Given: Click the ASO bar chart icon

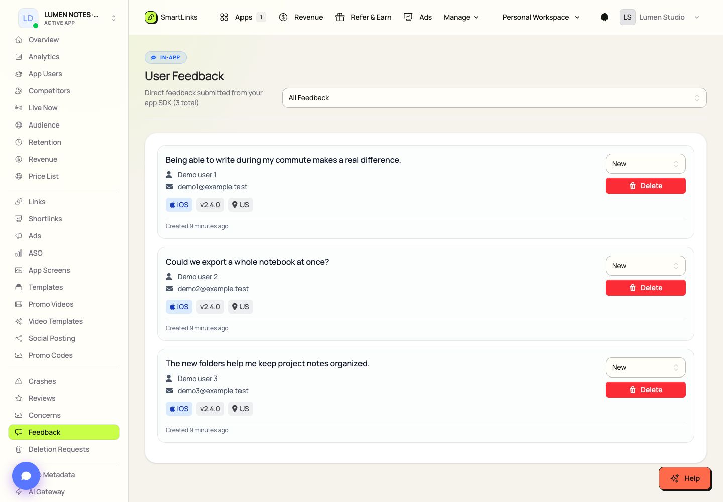Looking at the screenshot, I should tap(19, 253).
